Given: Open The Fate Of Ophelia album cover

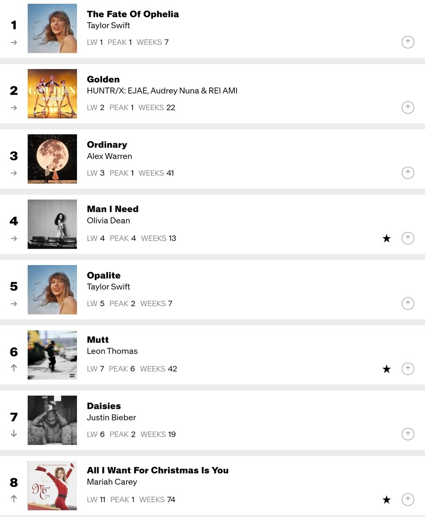Looking at the screenshot, I should [52, 28].
